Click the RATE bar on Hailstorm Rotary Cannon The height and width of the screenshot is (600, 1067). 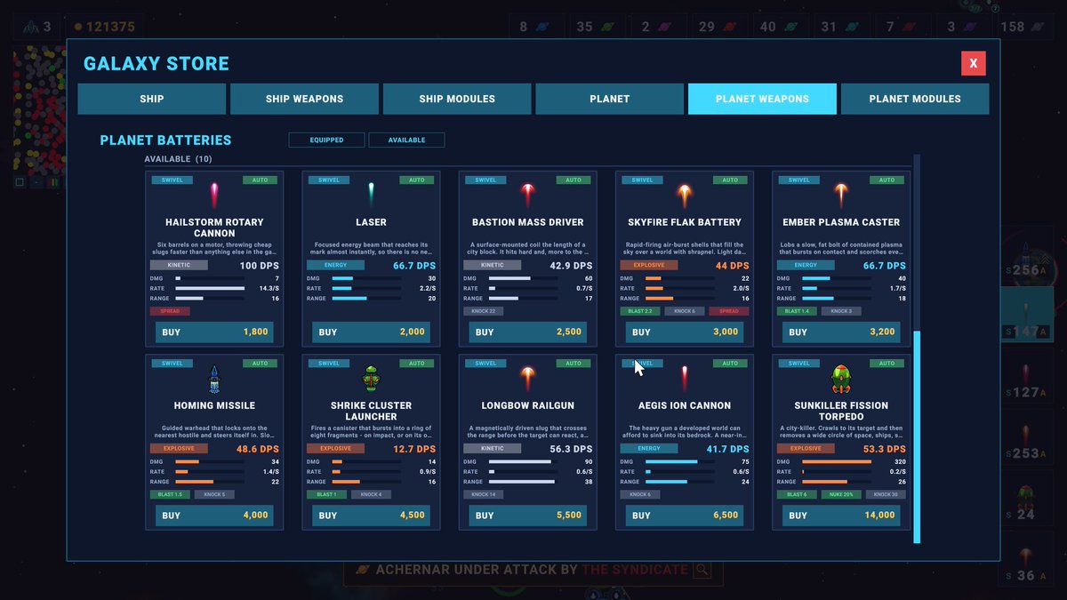[x=210, y=288]
